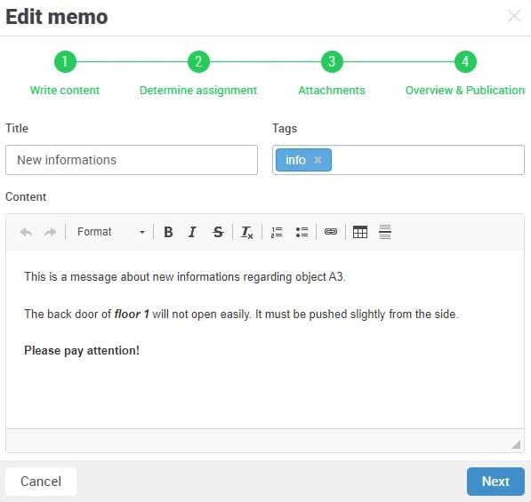Screen dimensions: 531x502
Task: Click the Insert Link icon
Action: click(x=331, y=232)
